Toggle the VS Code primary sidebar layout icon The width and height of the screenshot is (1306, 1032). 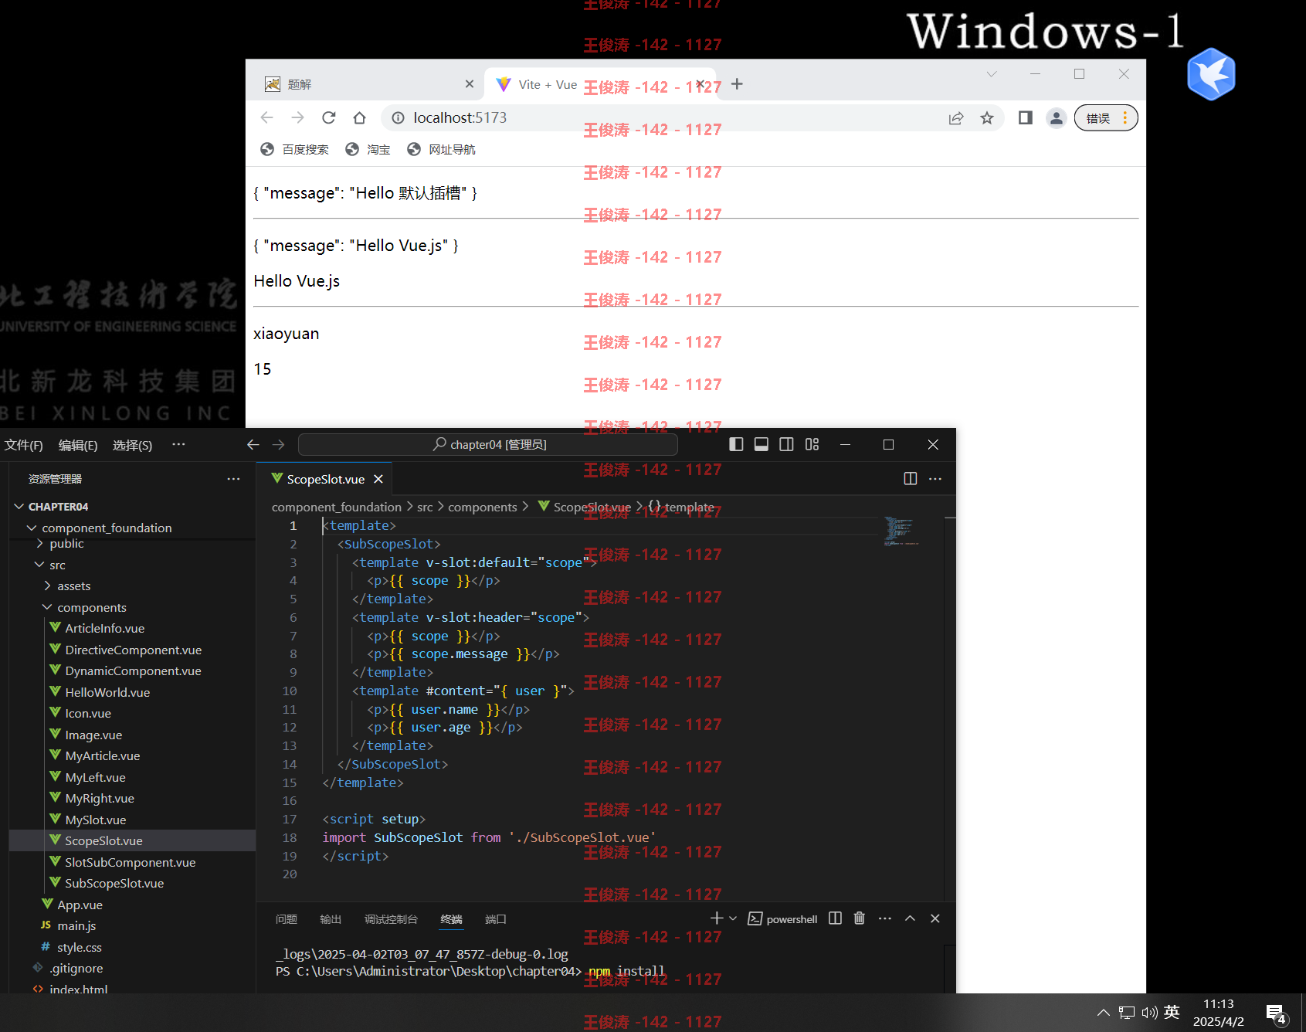(x=736, y=444)
